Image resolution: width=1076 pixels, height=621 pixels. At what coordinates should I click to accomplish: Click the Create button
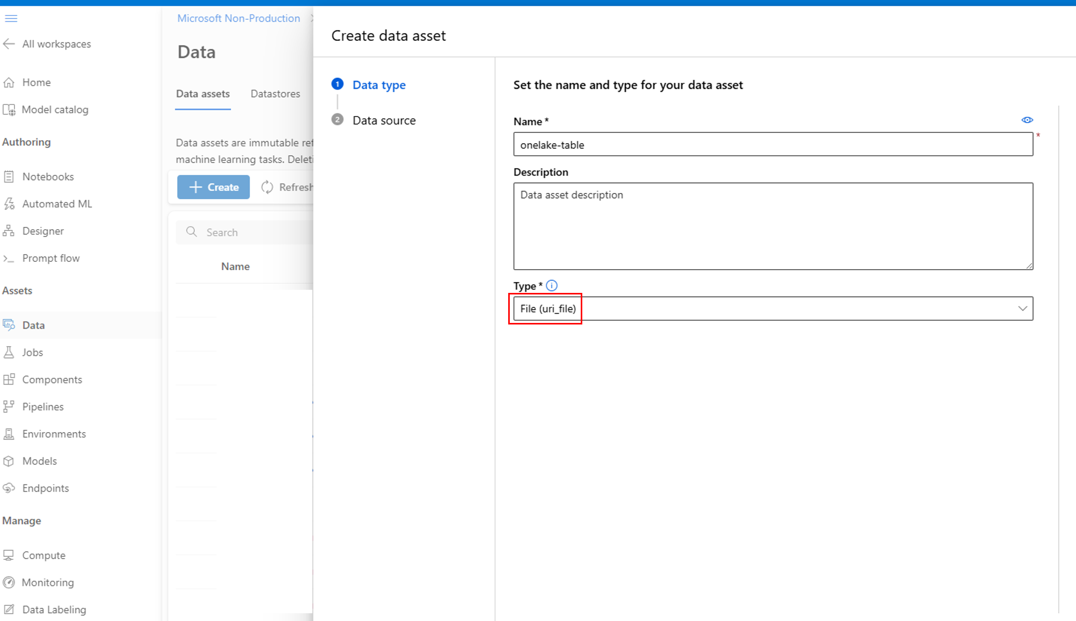tap(213, 187)
